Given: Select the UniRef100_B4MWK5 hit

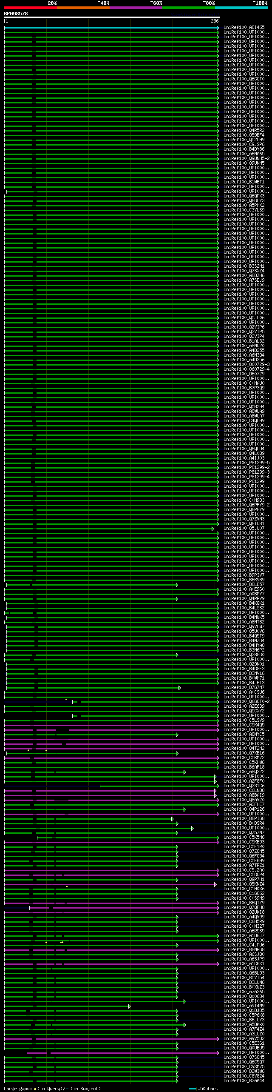Looking at the screenshot, I should coord(244,617).
